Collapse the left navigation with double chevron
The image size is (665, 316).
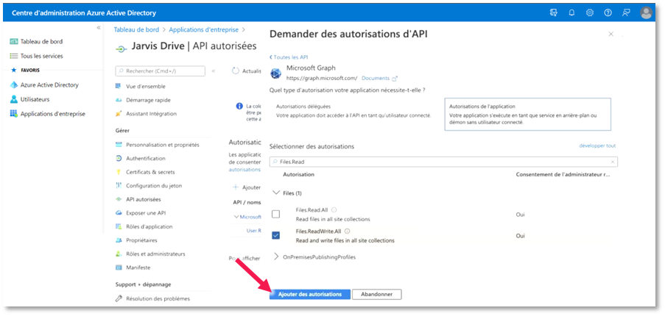click(99, 27)
